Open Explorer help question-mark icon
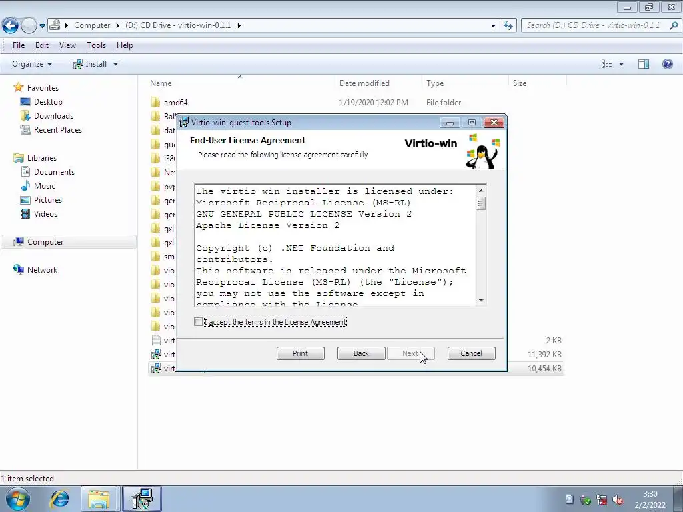This screenshot has height=512, width=683. coord(667,64)
